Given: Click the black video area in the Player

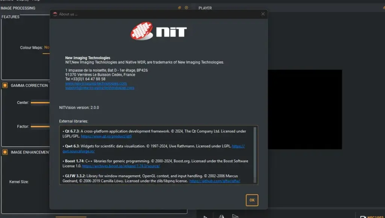Looking at the screenshot, I should click(305, 109).
